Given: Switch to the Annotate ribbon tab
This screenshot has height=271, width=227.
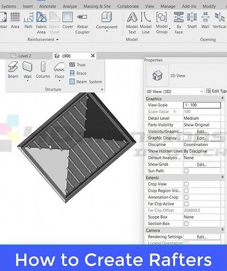Looking at the screenshot, I should tap(47, 6).
